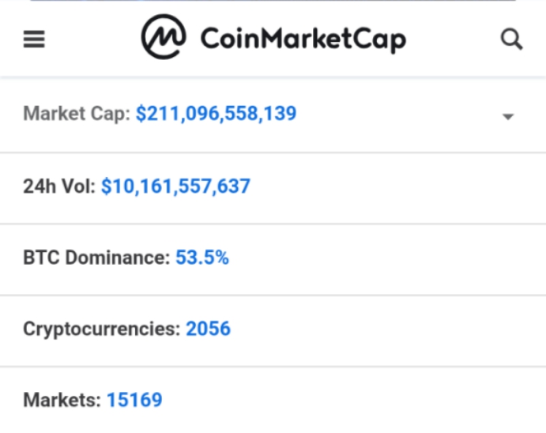Open the hamburger navigation menu

click(34, 39)
